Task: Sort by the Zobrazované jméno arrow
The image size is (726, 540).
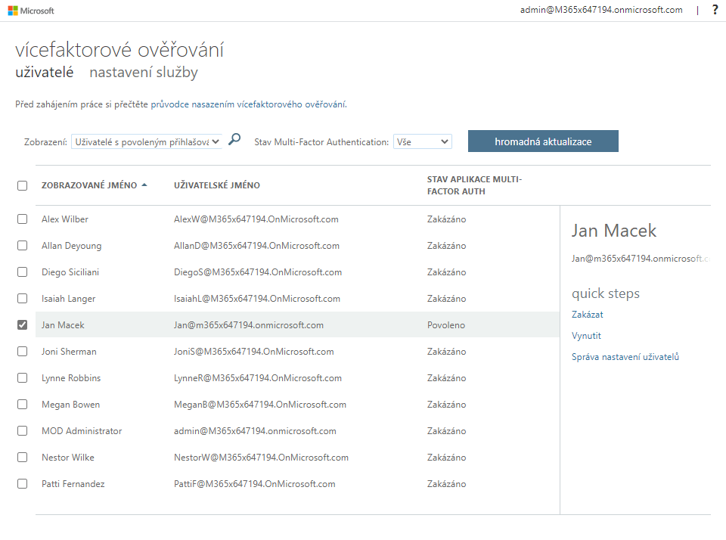Action: [x=144, y=185]
